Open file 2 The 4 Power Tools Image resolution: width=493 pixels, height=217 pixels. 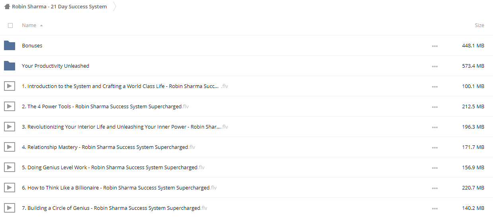click(x=108, y=106)
